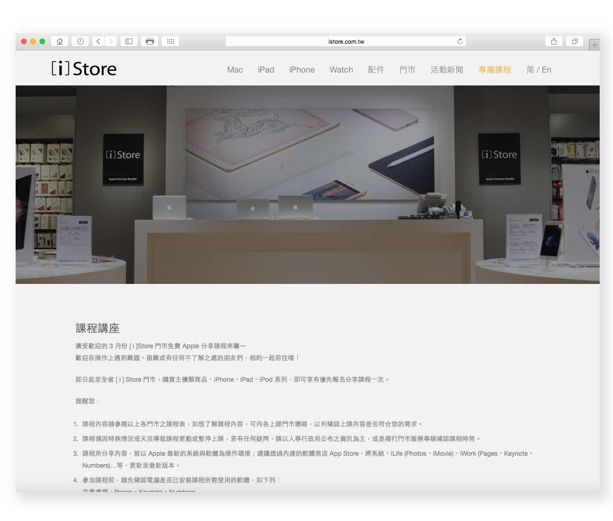Screen dimensions: 613x521
Task: Go back to the previous page
Action: pyautogui.click(x=98, y=41)
